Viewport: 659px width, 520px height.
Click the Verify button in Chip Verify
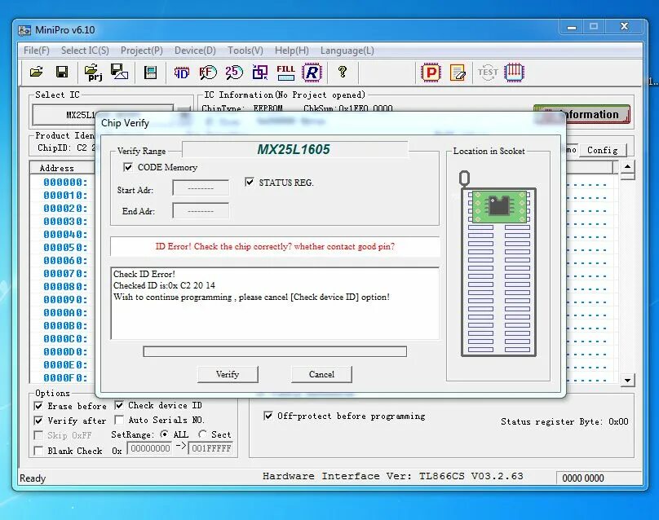228,374
